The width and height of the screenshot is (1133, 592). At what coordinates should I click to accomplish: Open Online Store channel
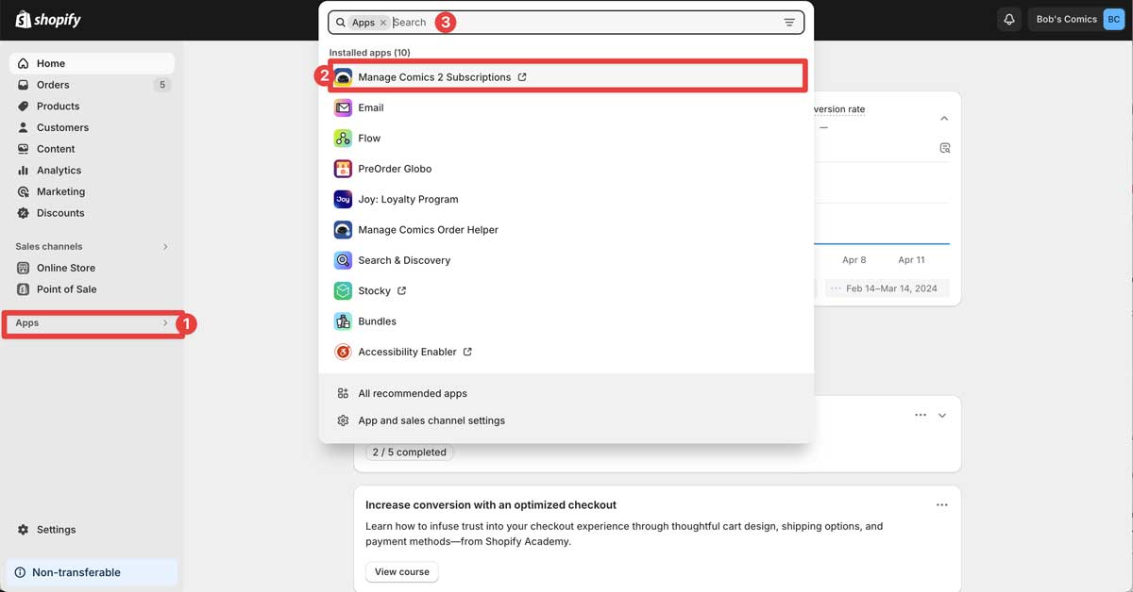coord(92,268)
